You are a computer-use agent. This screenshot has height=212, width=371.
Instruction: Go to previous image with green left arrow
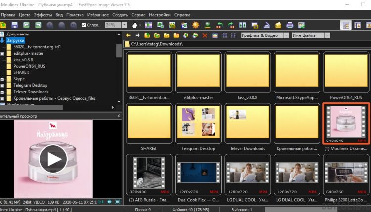(26, 25)
